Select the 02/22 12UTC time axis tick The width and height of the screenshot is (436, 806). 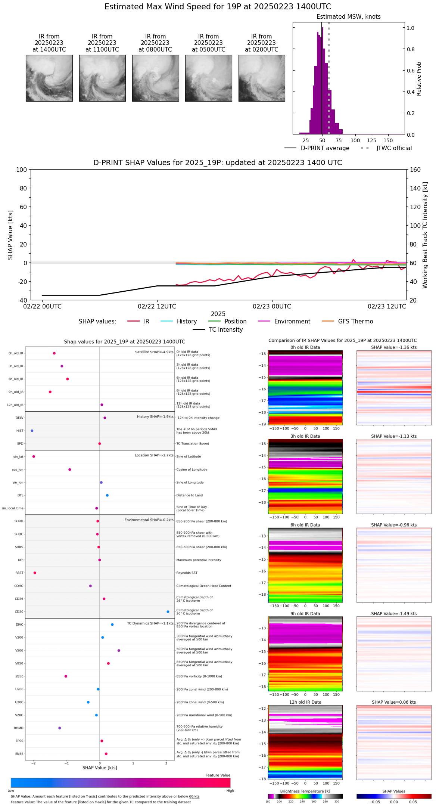coord(157,306)
